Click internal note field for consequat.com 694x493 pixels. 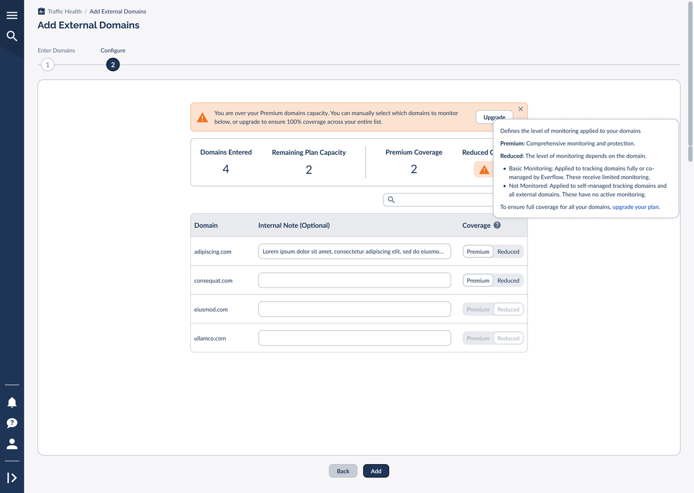(x=355, y=280)
